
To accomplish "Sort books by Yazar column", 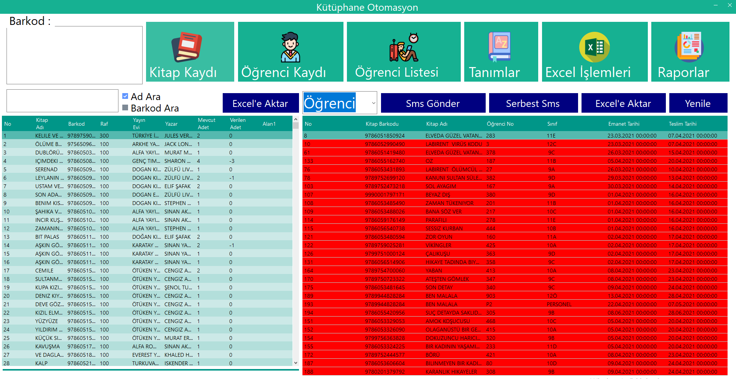I will pyautogui.click(x=171, y=124).
